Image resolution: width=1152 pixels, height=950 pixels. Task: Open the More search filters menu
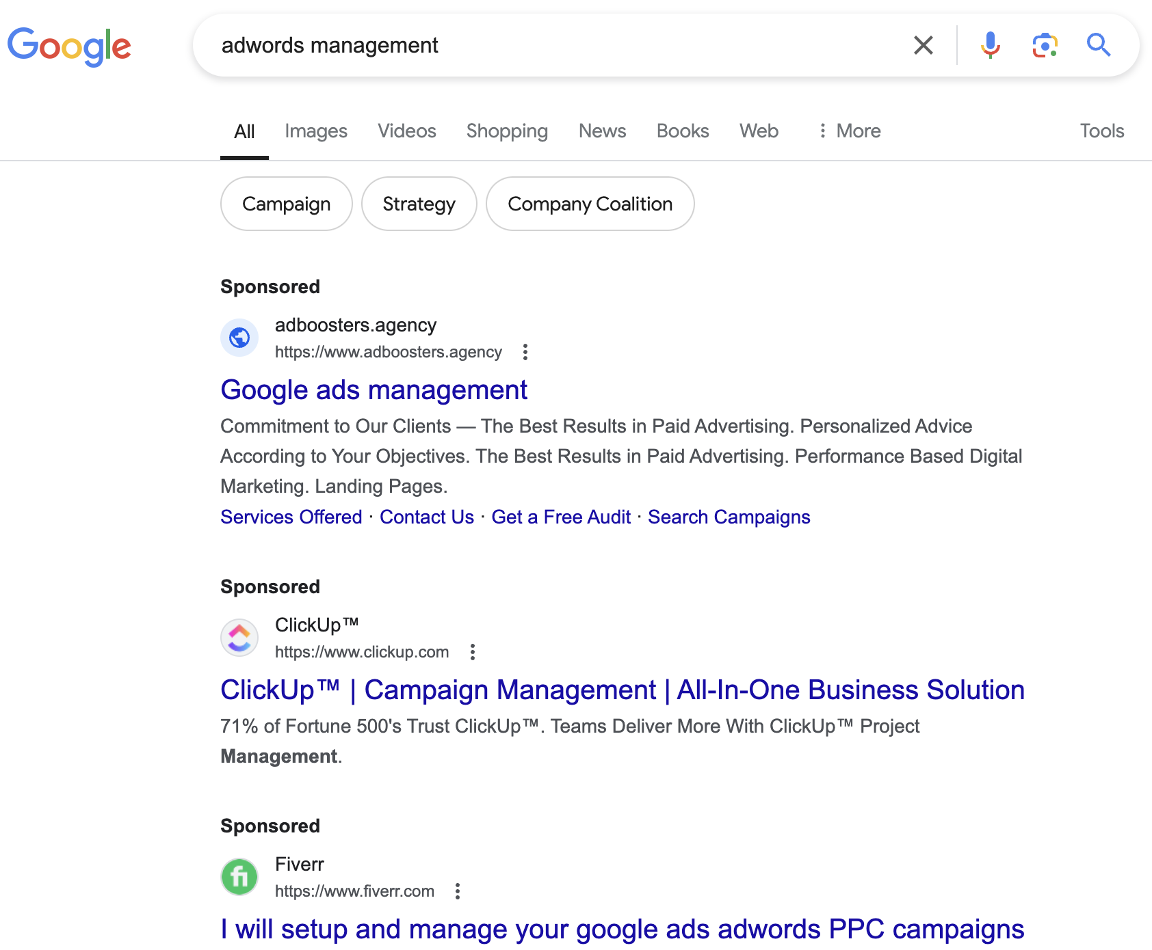[x=850, y=131]
